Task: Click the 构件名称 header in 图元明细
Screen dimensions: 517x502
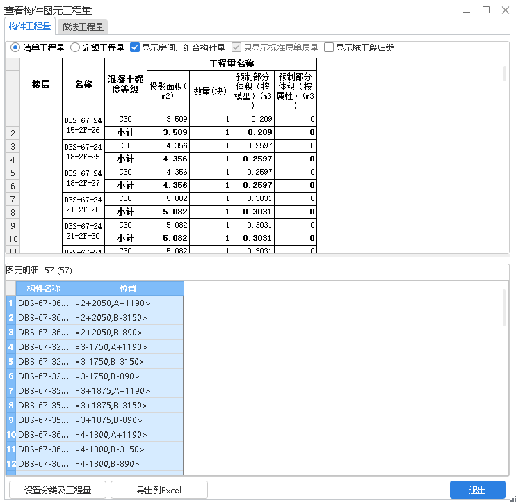Action: tap(44, 288)
